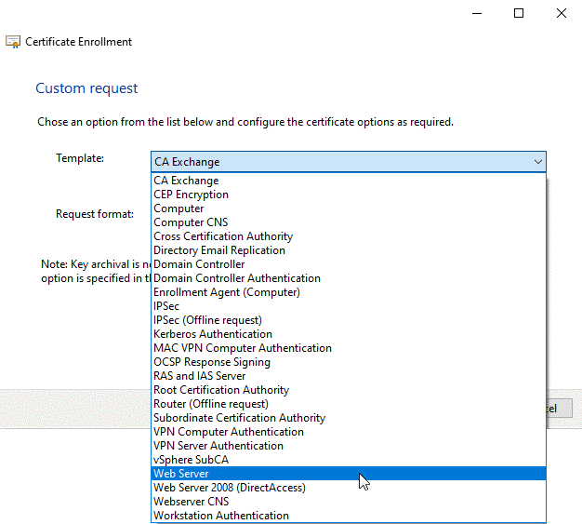
Task: Select MAC VPN Computer Authentication
Action: (243, 348)
